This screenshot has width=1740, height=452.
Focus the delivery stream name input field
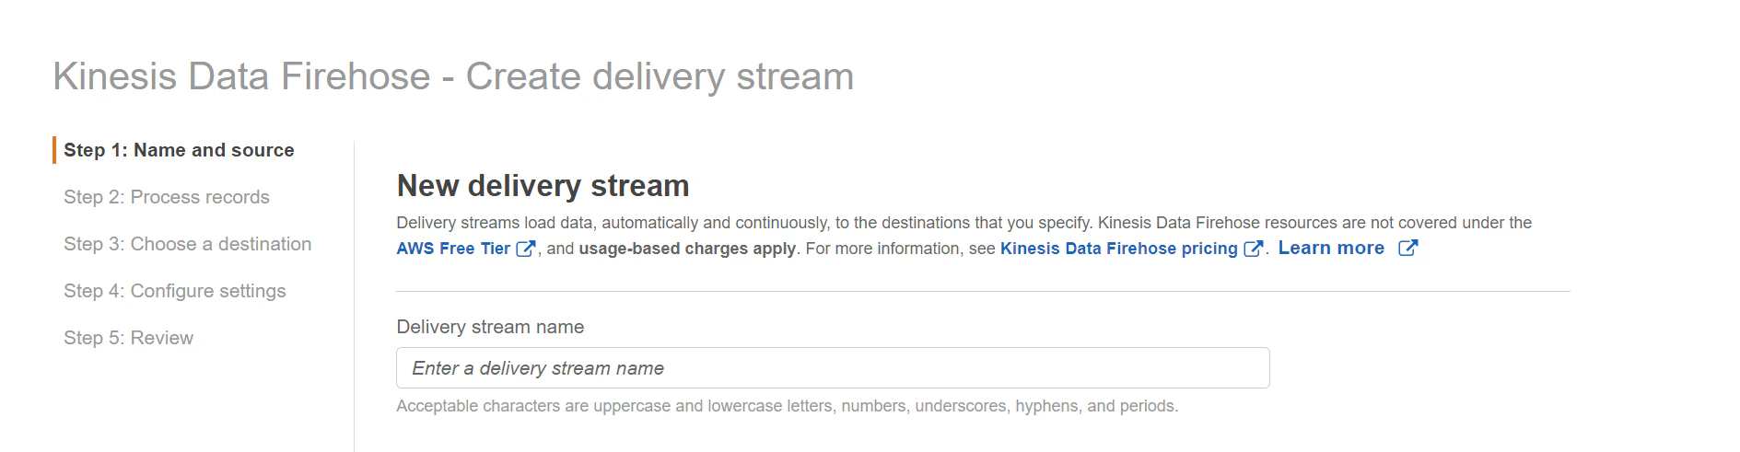833,368
